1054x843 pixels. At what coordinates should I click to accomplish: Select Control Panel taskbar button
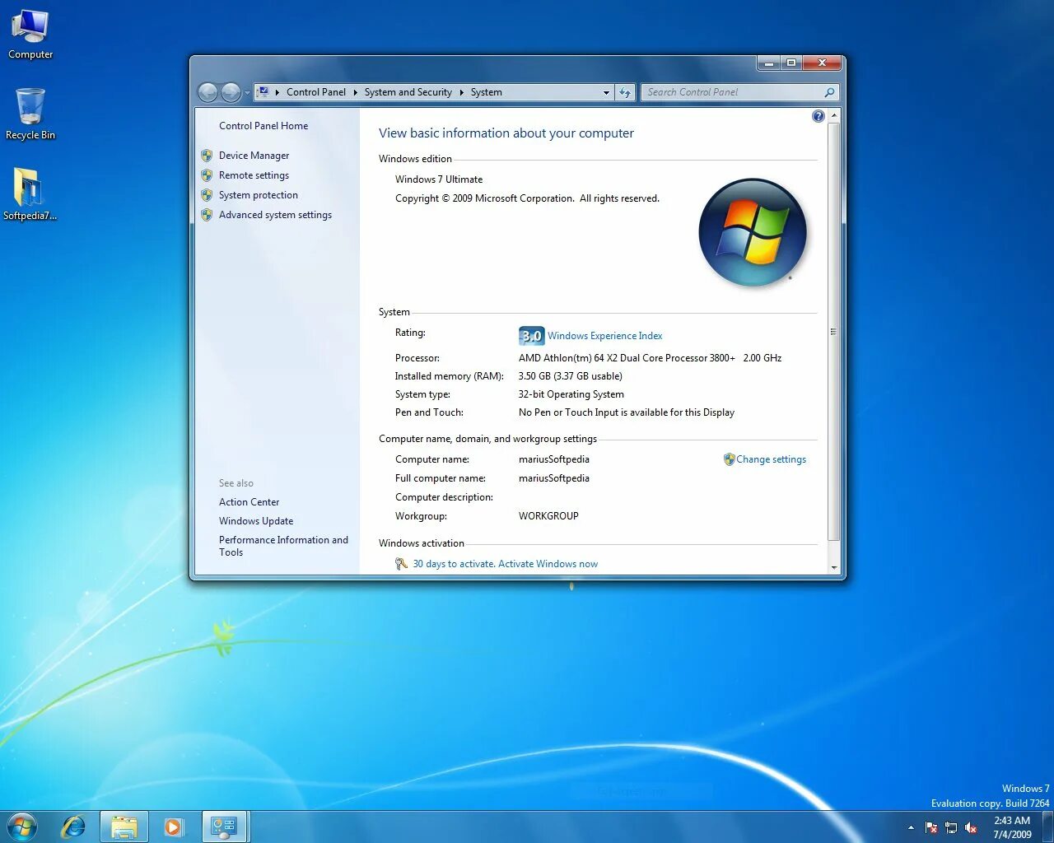pyautogui.click(x=225, y=827)
